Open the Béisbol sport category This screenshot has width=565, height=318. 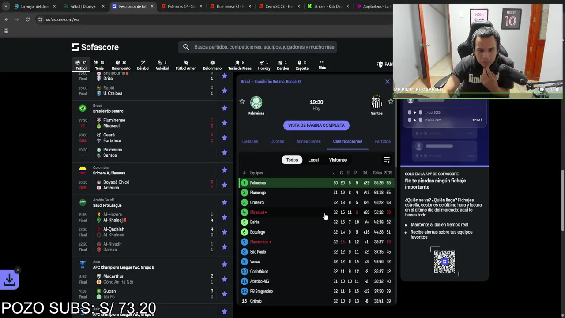click(143, 65)
